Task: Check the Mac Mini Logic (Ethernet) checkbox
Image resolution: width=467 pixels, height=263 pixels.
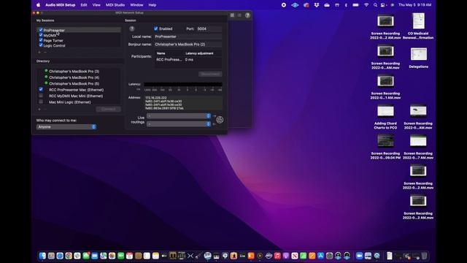Action: (41, 102)
